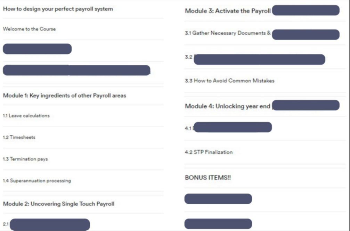Screen dimensions: 350x231
Task: Click the 'How to design your perfect payroll system' title
Action: coord(58,9)
